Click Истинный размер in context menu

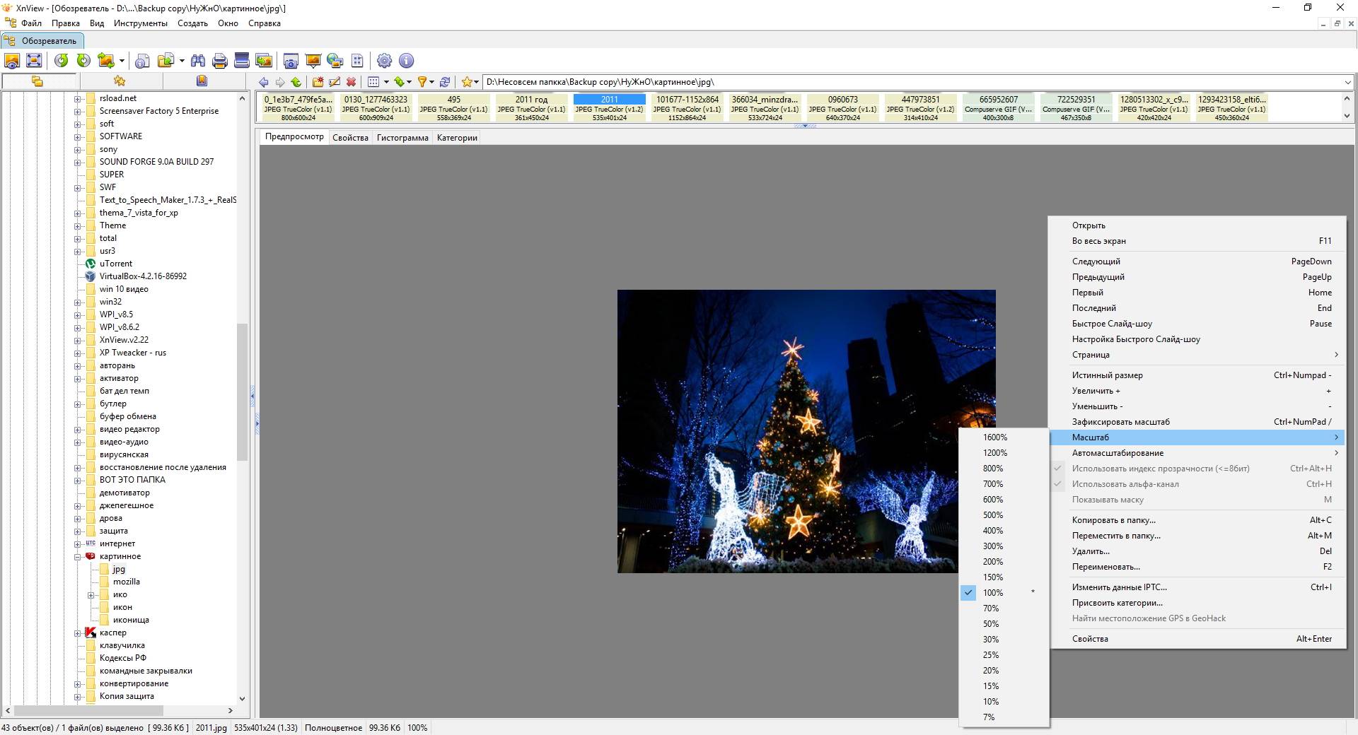[x=1197, y=375]
